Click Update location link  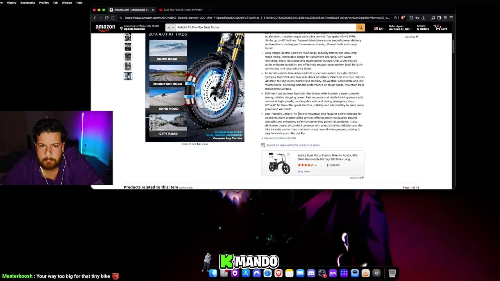pos(134,29)
